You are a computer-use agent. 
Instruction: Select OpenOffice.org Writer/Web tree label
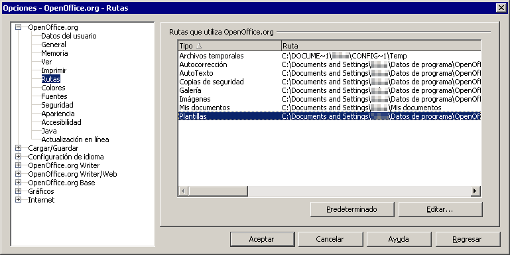pos(72,174)
